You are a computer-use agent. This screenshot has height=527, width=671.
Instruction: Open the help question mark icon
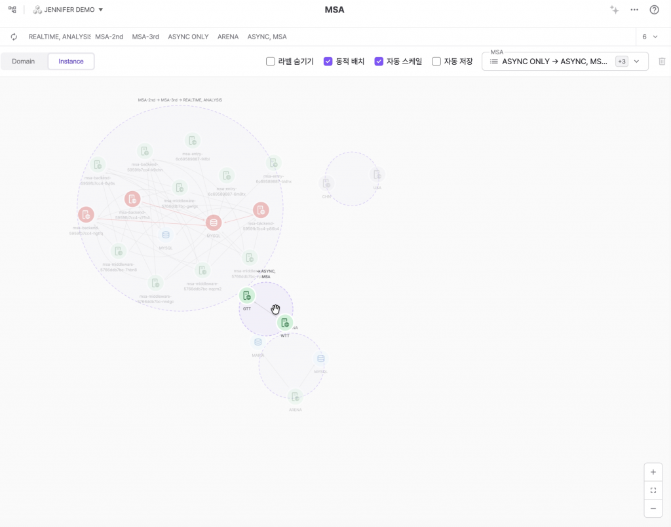pyautogui.click(x=654, y=10)
